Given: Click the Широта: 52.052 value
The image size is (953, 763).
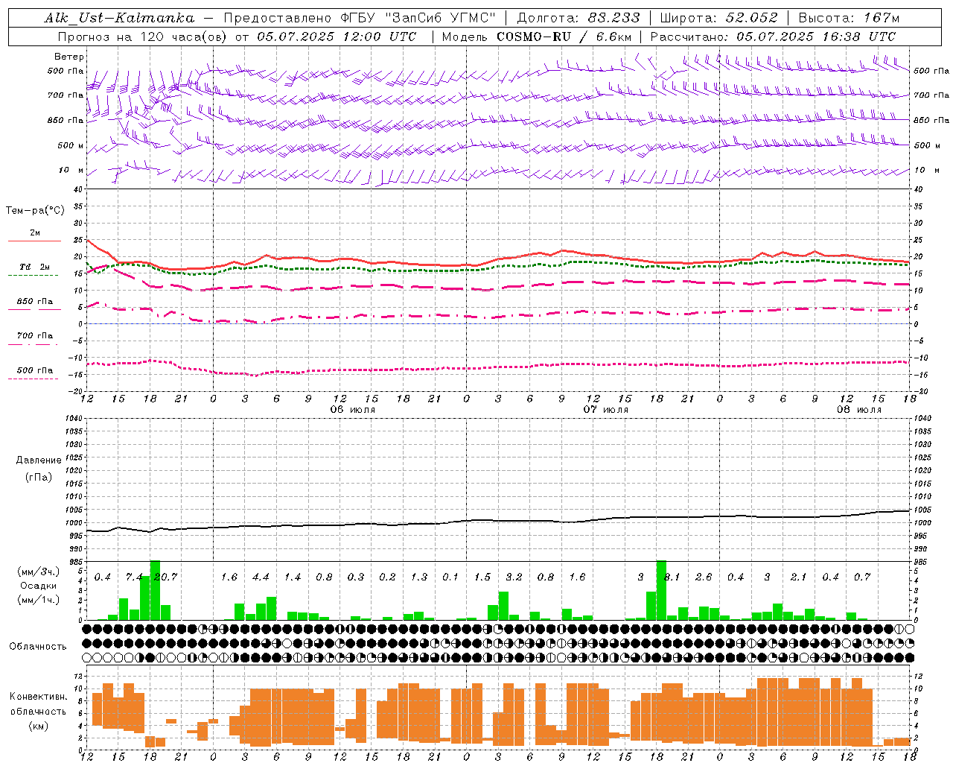Looking at the screenshot, I should [x=718, y=18].
